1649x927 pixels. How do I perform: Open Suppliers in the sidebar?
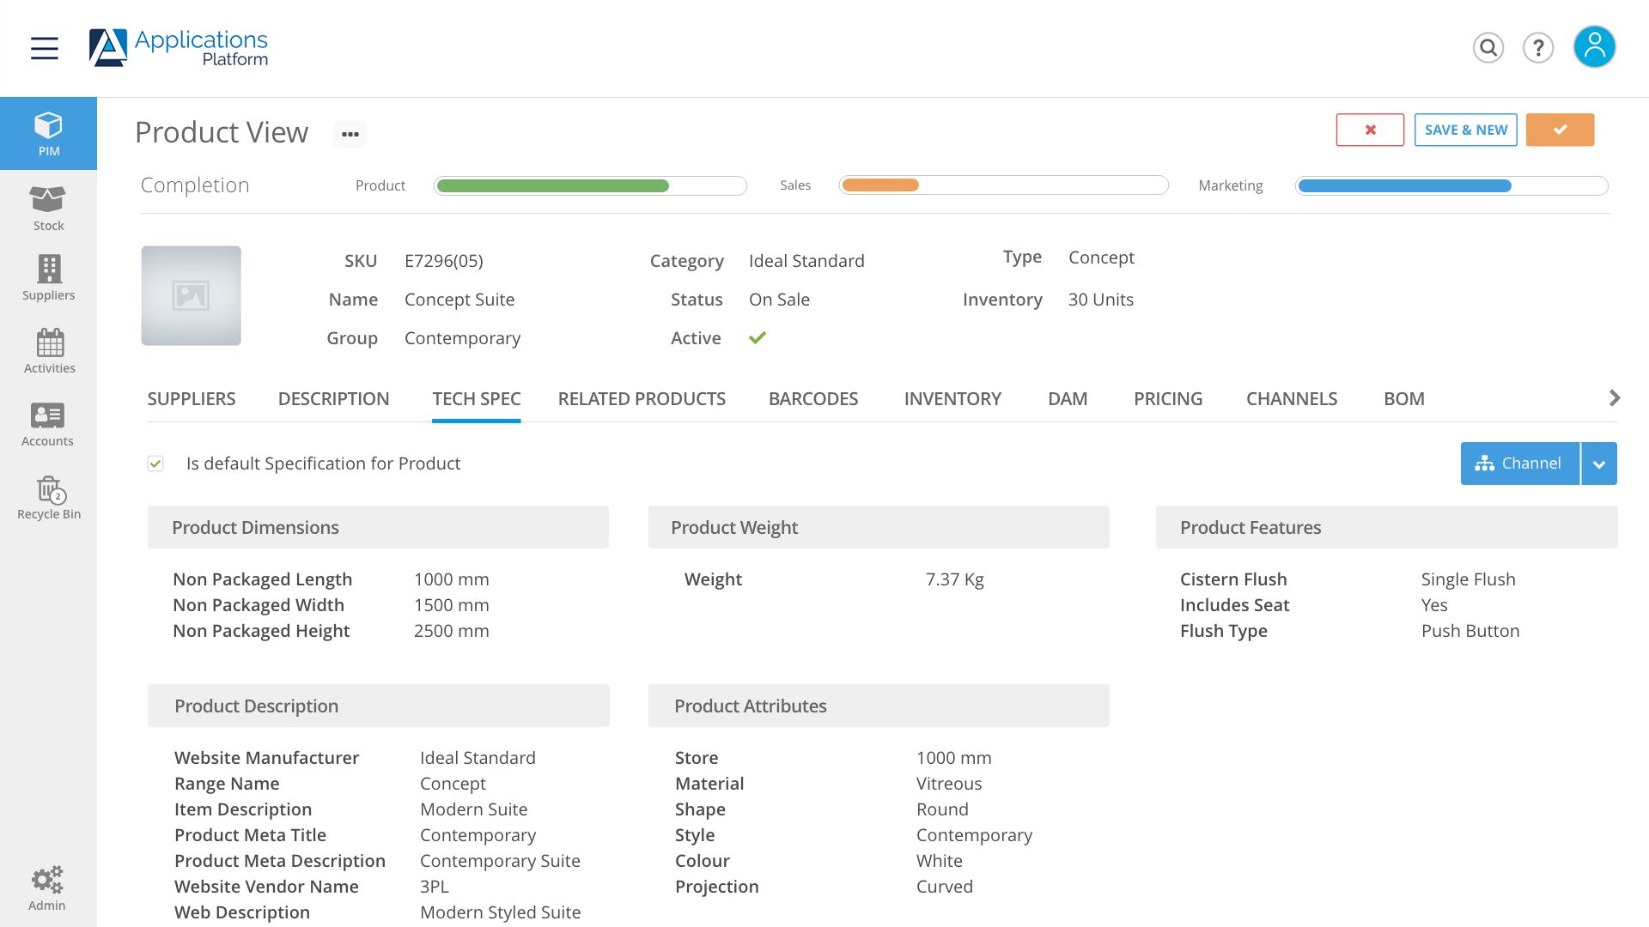point(48,277)
